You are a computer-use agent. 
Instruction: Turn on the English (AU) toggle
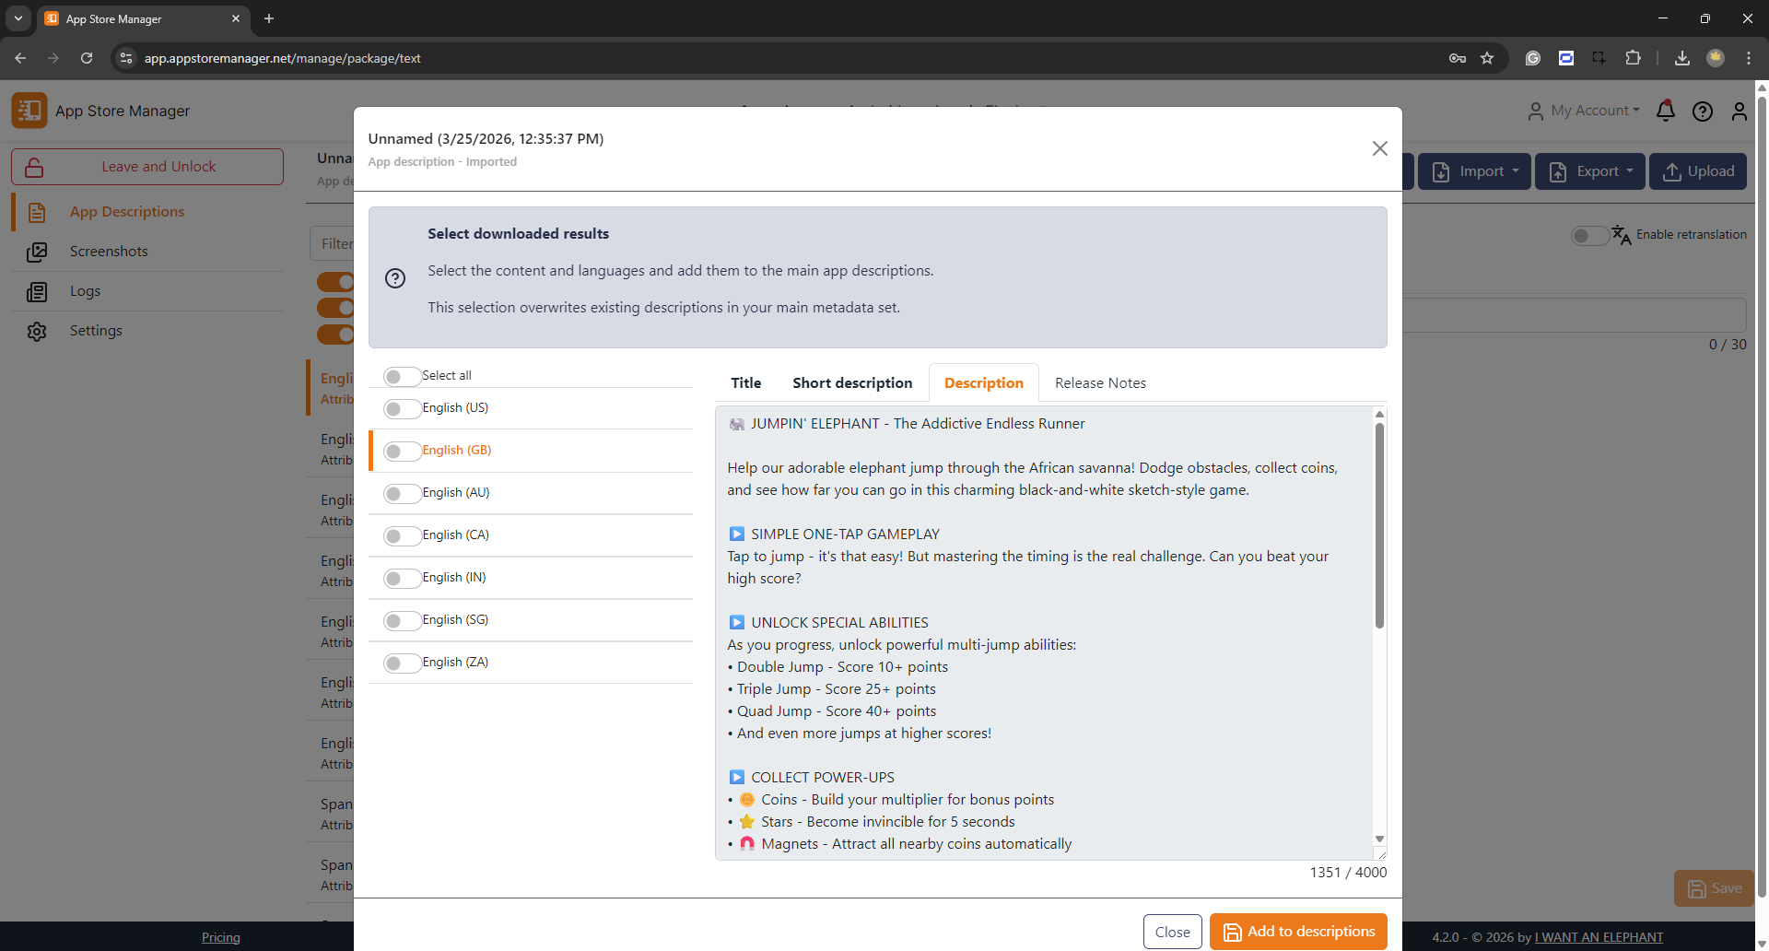(x=402, y=493)
